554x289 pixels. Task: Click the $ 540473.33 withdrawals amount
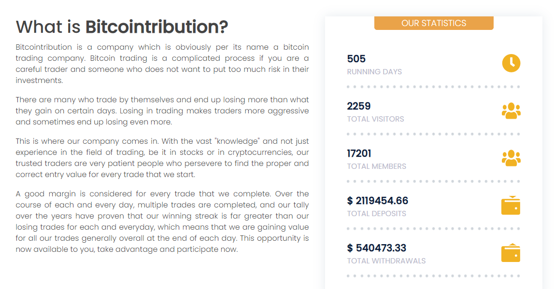point(377,248)
